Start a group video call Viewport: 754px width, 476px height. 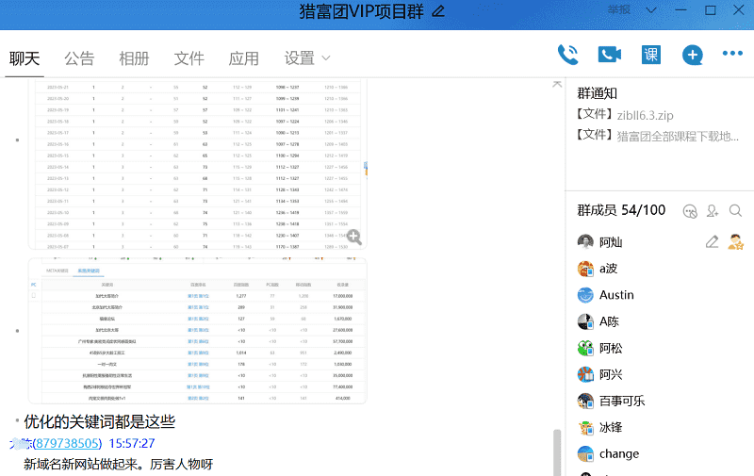pyautogui.click(x=609, y=55)
